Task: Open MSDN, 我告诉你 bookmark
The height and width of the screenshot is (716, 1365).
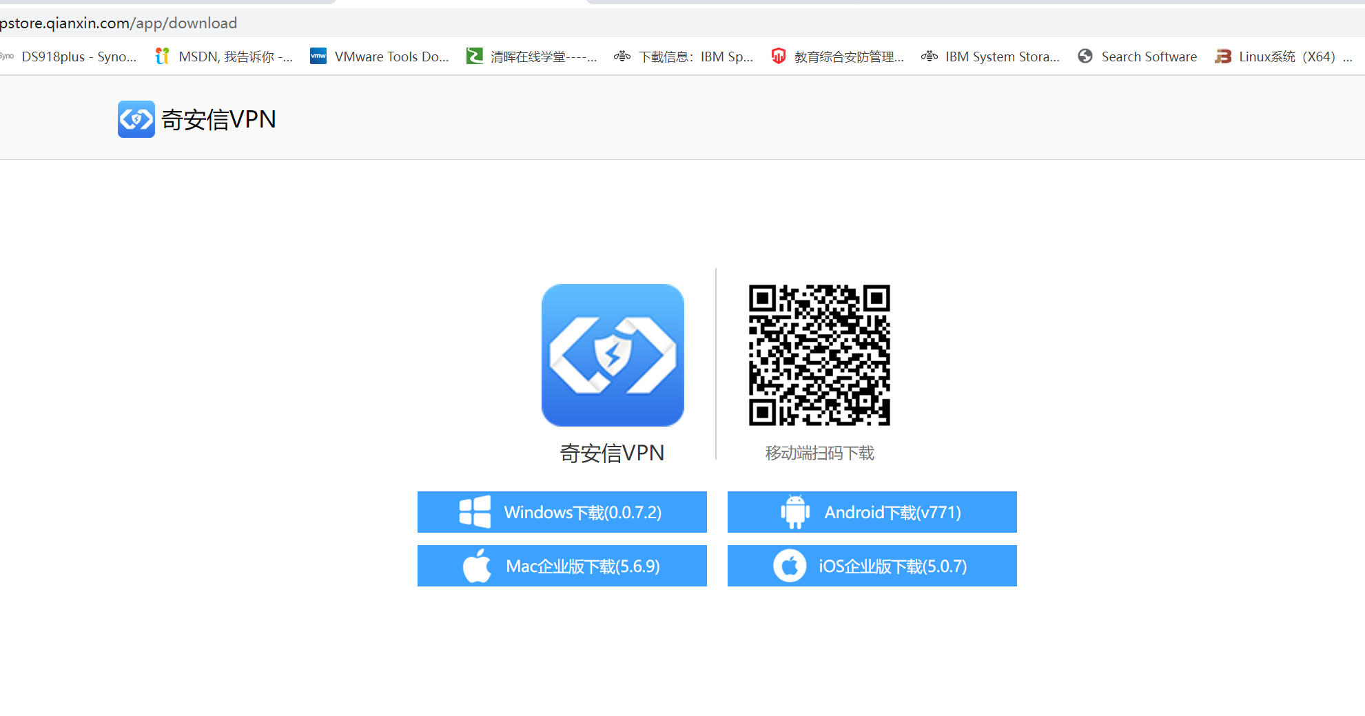Action: click(224, 57)
